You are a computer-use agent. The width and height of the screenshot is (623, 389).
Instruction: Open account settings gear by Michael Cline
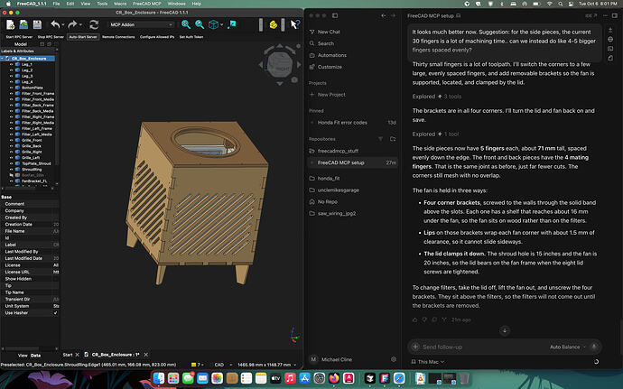pyautogui.click(x=394, y=359)
